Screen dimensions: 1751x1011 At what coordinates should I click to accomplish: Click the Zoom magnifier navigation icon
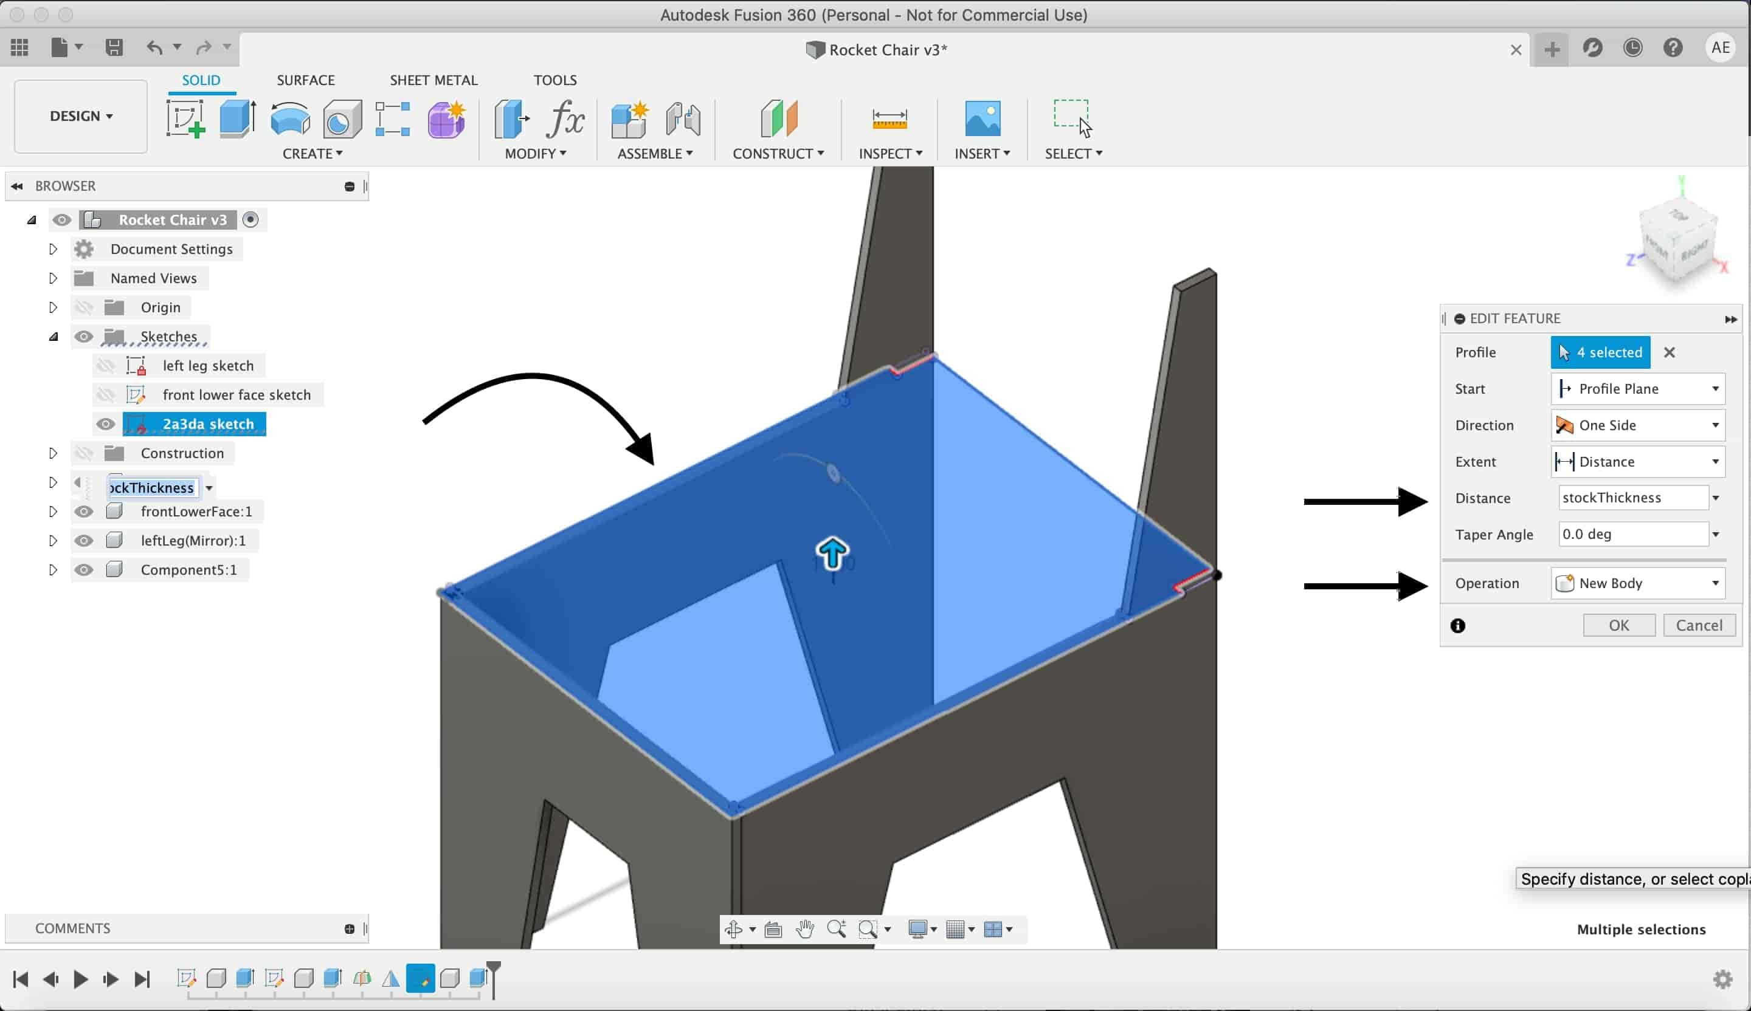pyautogui.click(x=837, y=929)
